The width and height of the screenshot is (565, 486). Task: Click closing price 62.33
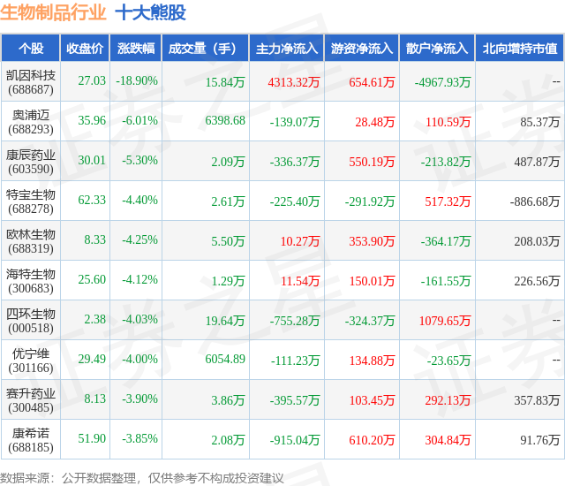click(x=92, y=200)
